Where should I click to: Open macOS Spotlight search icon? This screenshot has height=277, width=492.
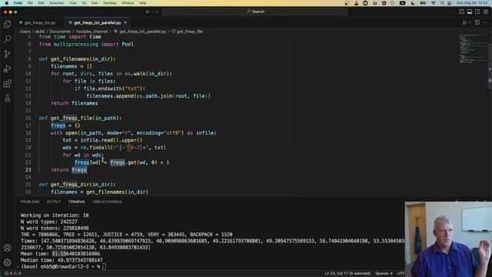coord(442,3)
